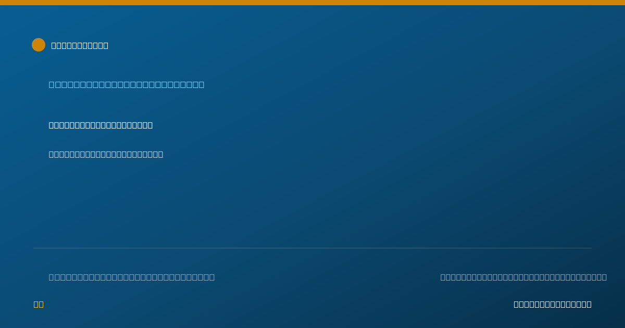Click the start of the light blue headline
Image resolution: width=625 pixels, height=328 pixels.
[52, 84]
